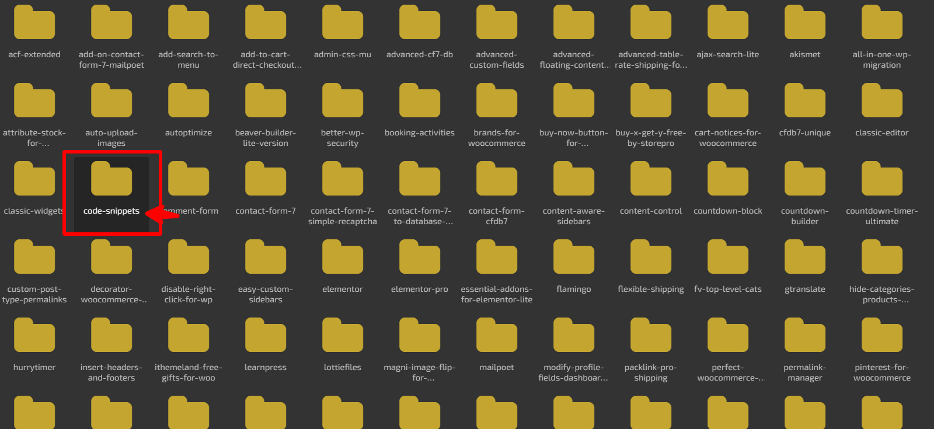Select the better-wp-security folder

343,100
